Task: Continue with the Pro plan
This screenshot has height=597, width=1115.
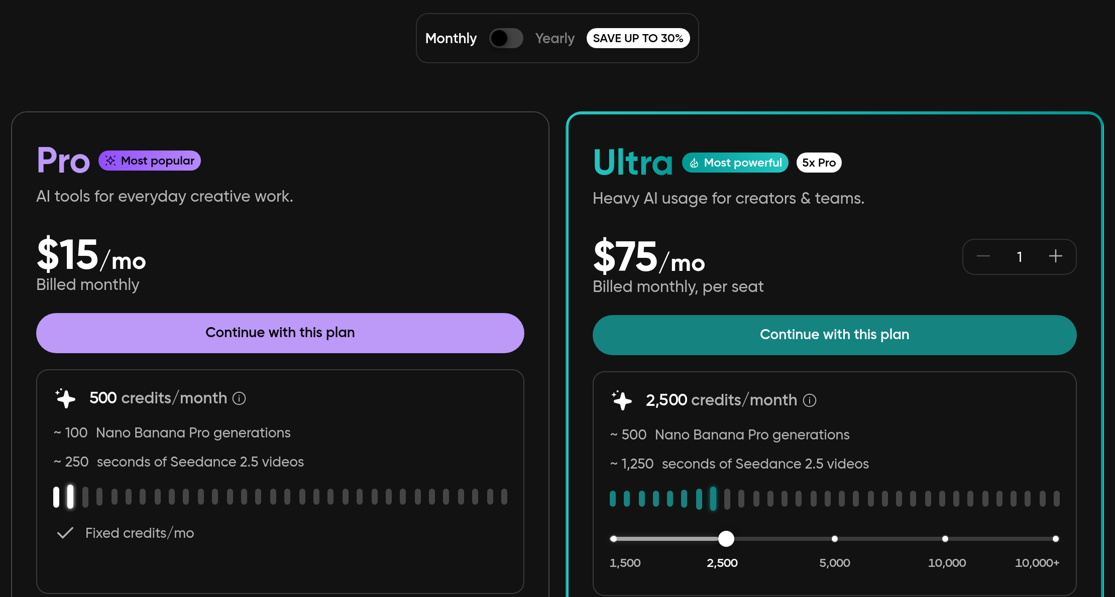Action: pos(280,333)
